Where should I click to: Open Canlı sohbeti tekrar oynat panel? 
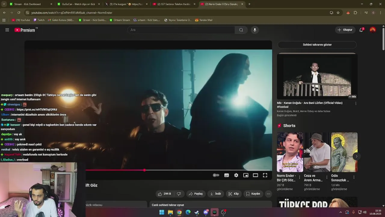(211, 205)
